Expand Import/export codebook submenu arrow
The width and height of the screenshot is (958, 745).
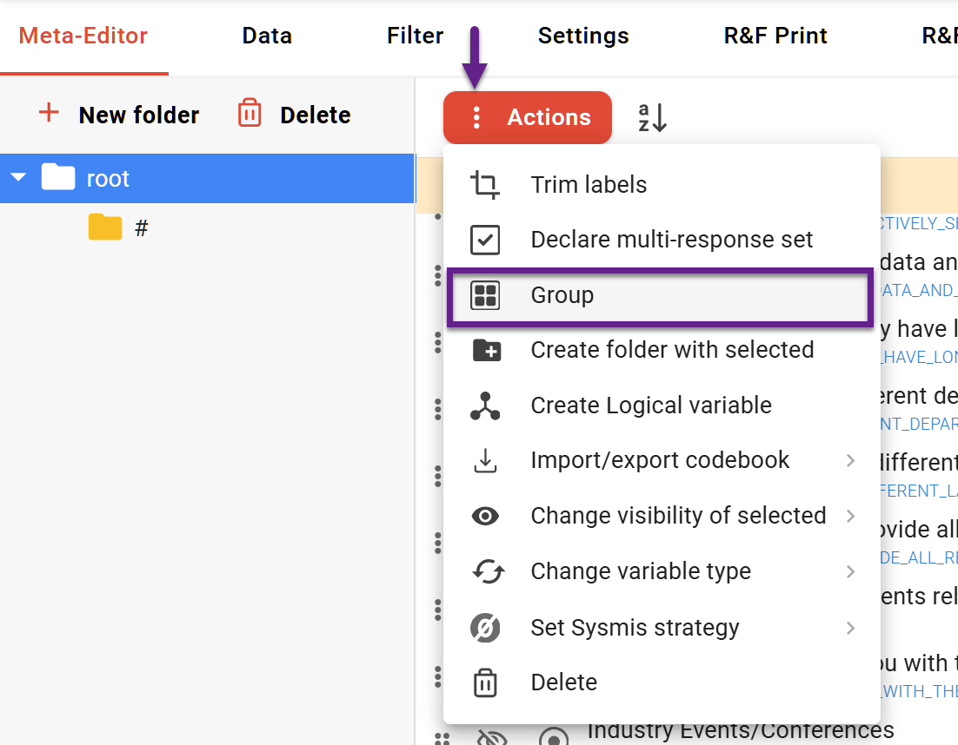pyautogui.click(x=850, y=461)
